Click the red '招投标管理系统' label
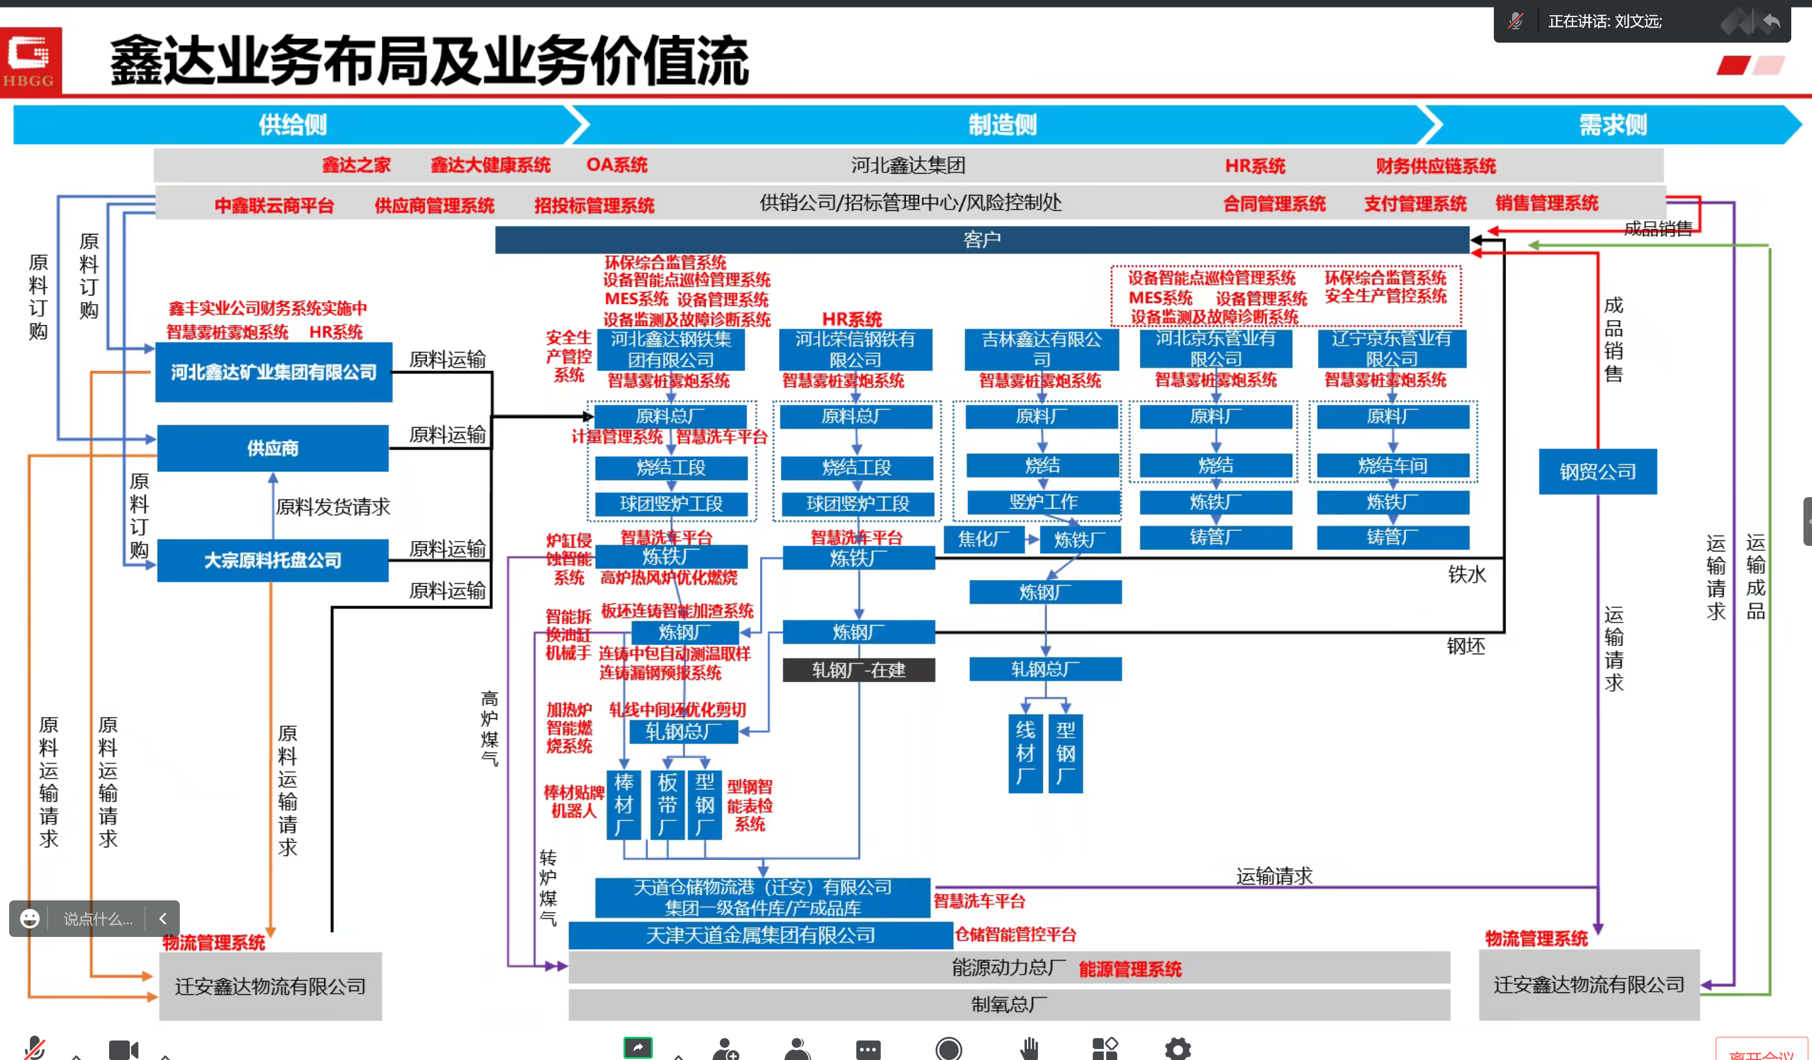Viewport: 1812px width, 1060px height. [x=594, y=205]
